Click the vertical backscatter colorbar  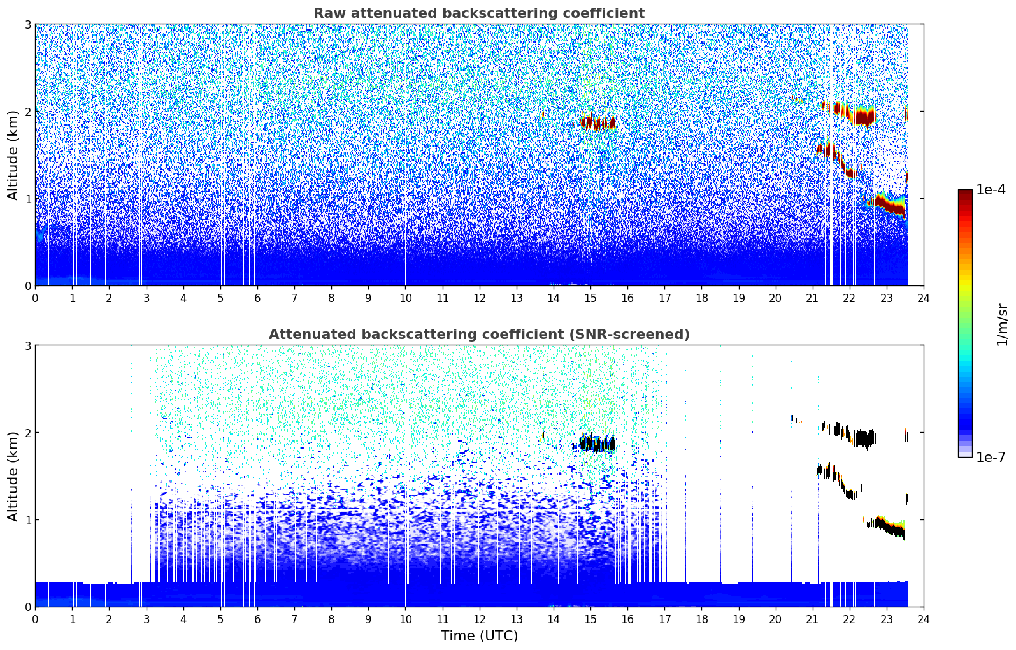pos(965,323)
